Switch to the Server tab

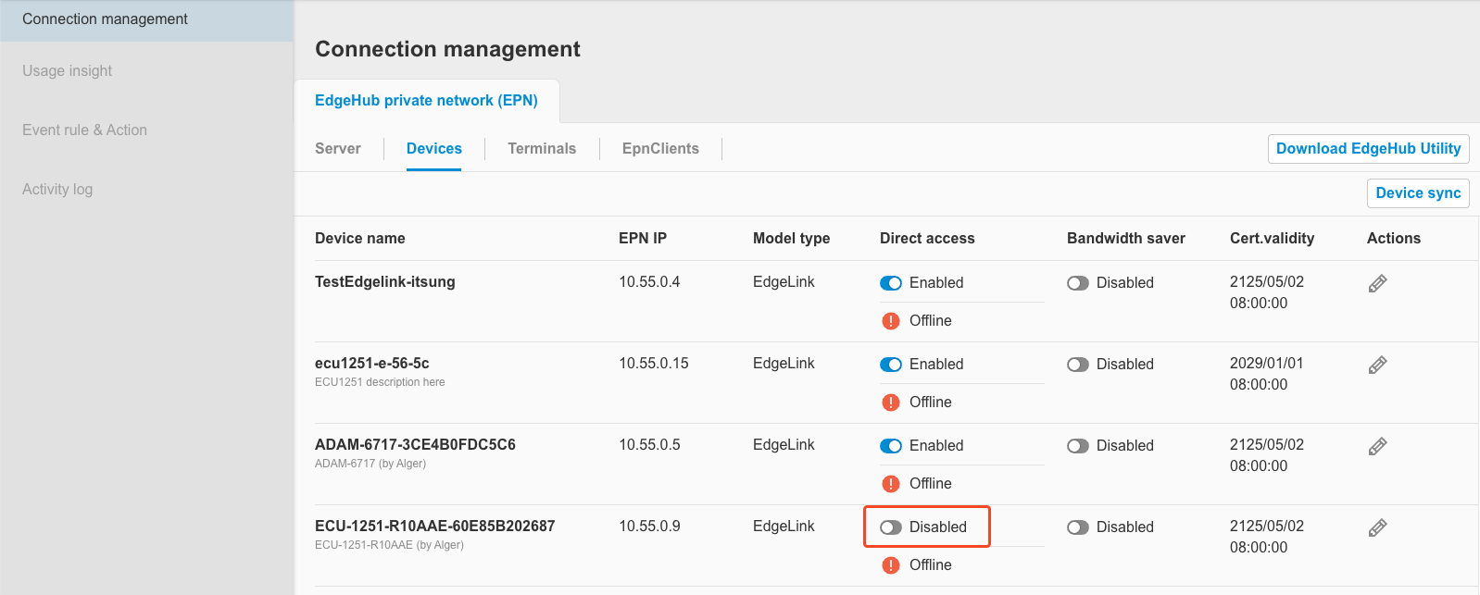point(338,148)
